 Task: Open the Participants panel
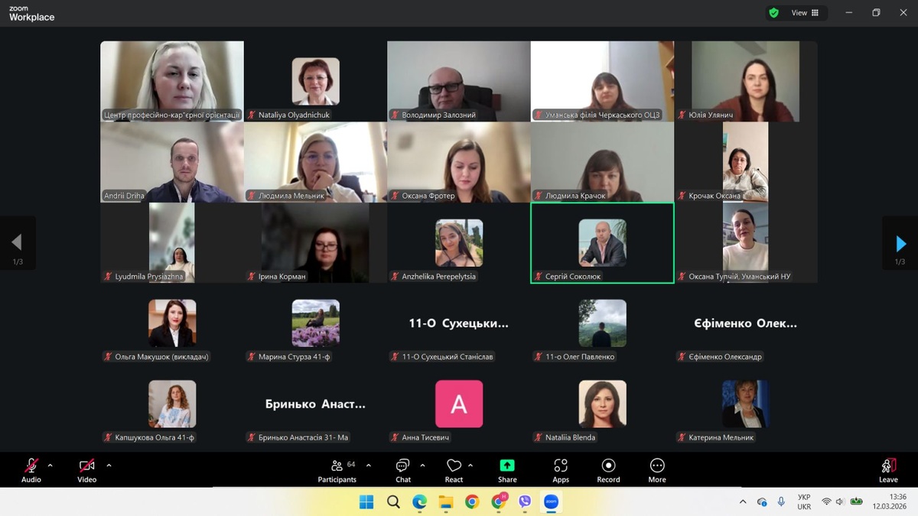[x=337, y=470]
